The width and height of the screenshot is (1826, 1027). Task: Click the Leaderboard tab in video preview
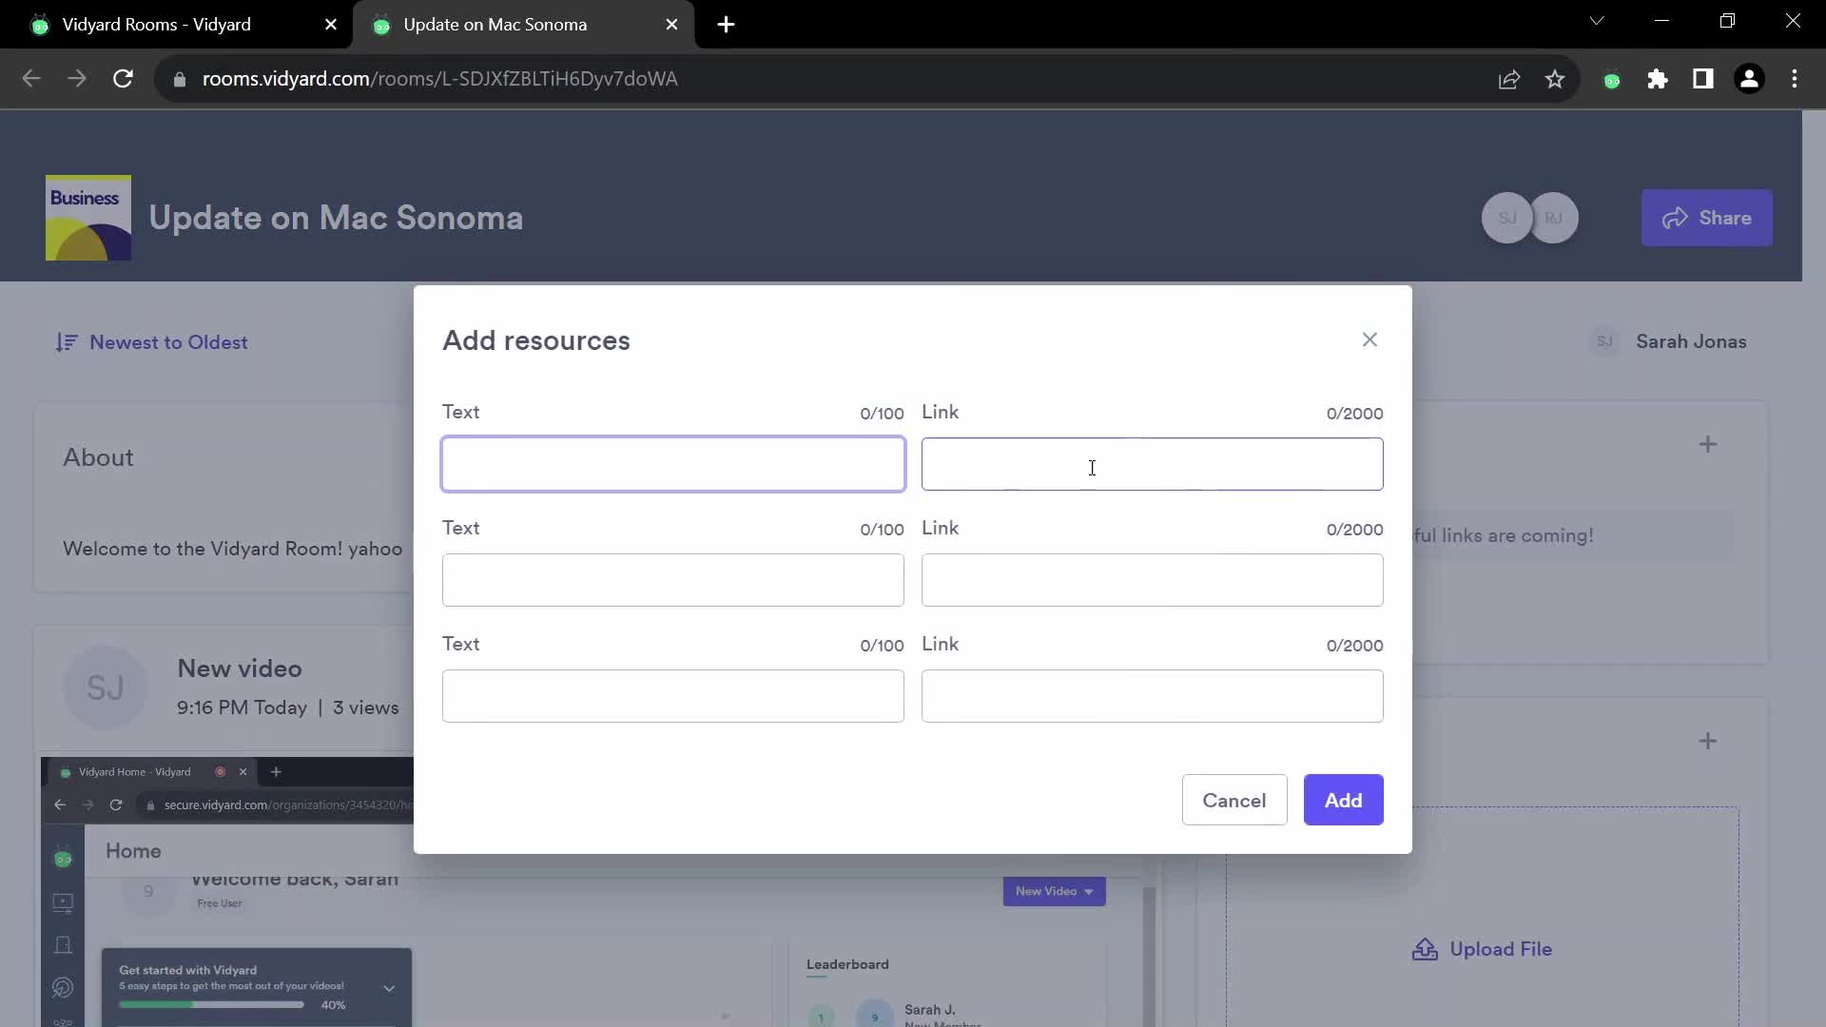(x=847, y=964)
